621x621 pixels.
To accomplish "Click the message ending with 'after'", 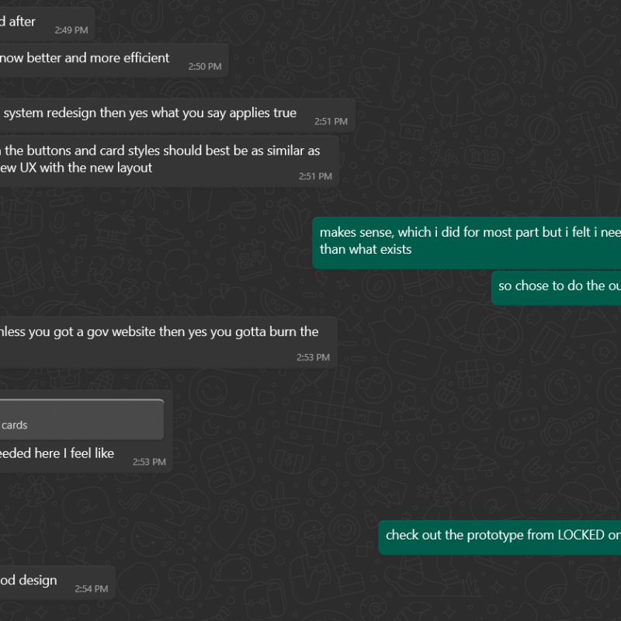I will click(47, 24).
